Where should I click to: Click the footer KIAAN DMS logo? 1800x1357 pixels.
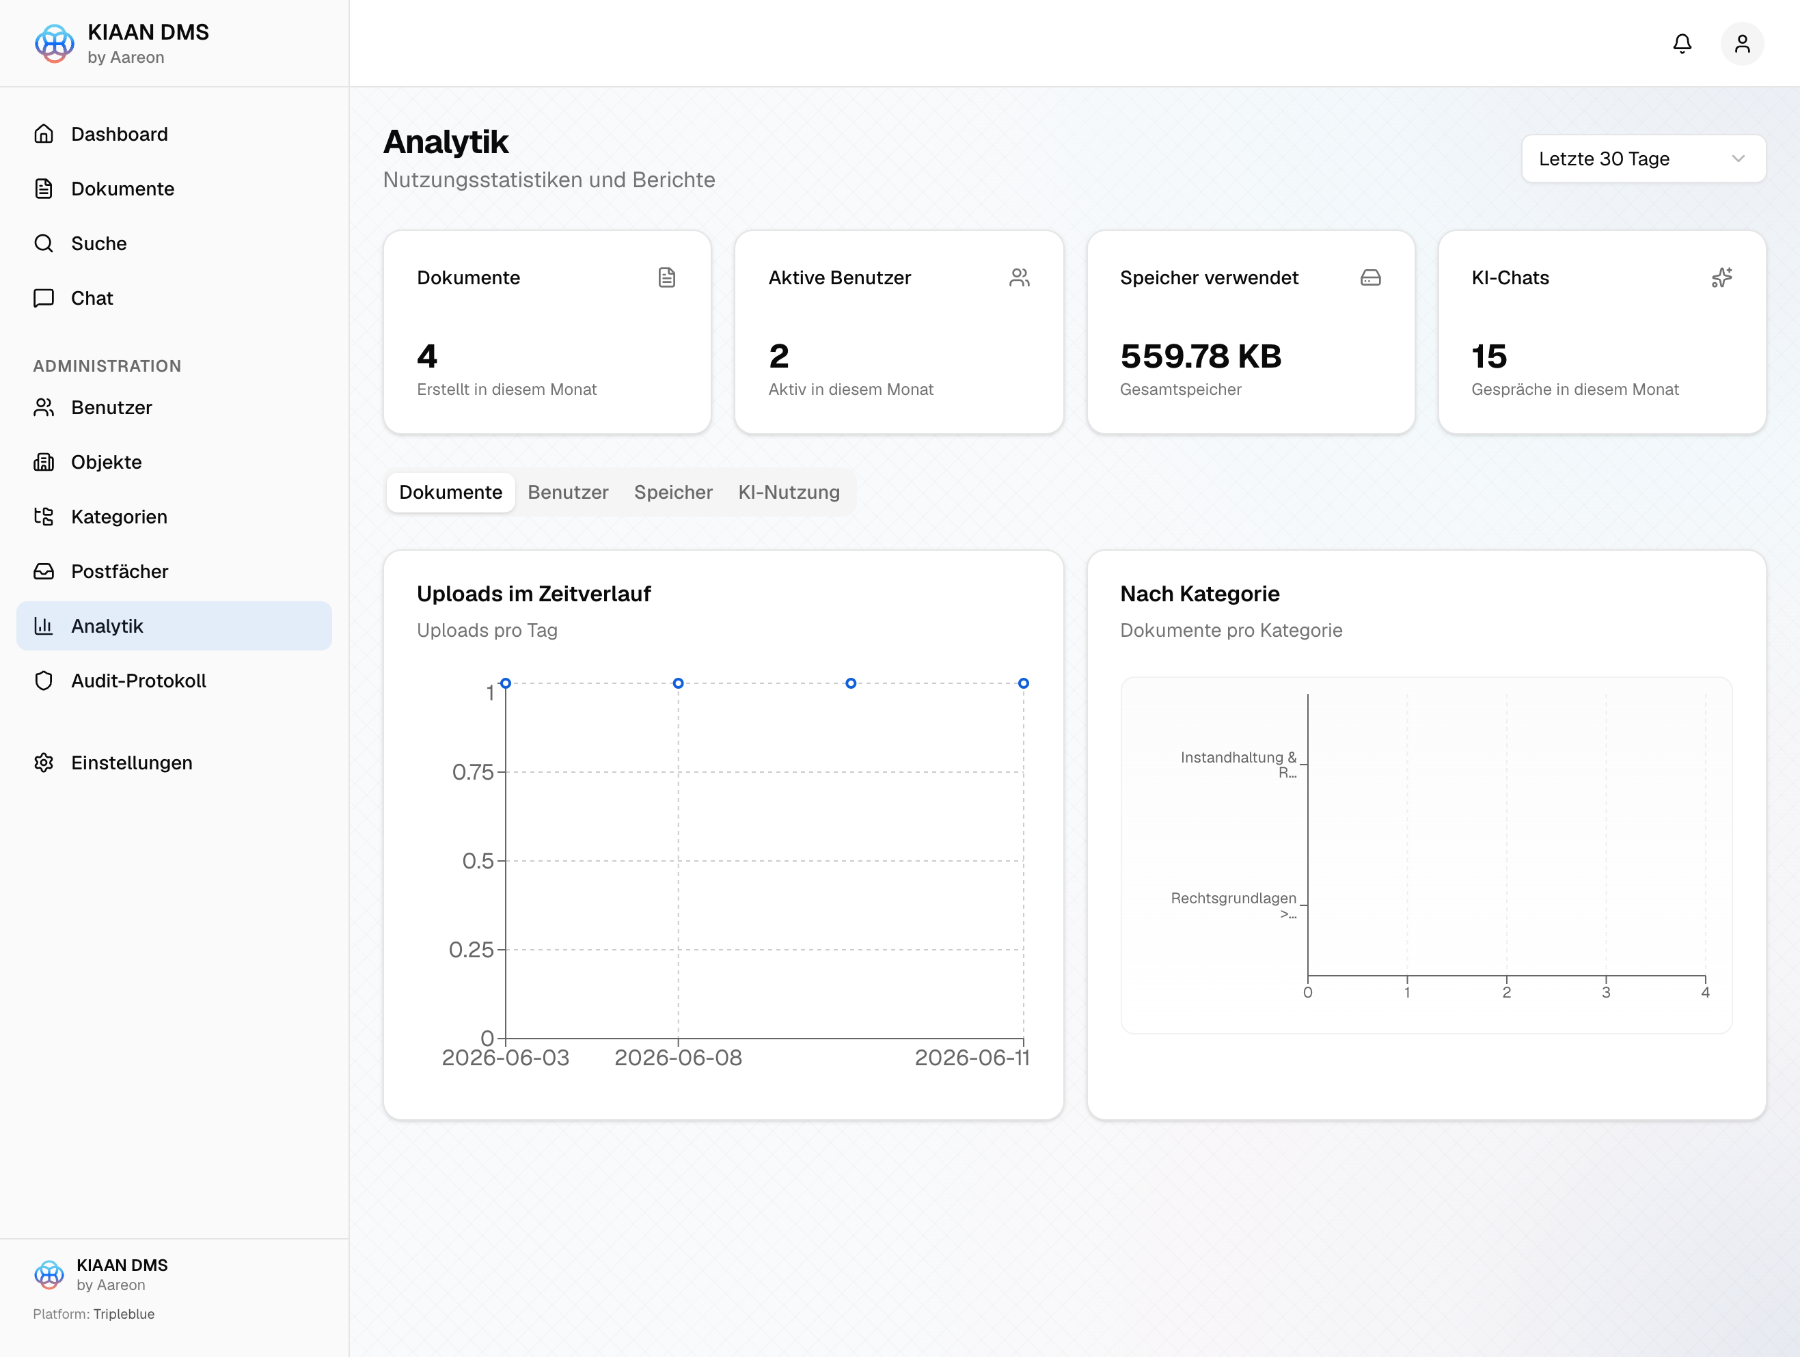(49, 1275)
